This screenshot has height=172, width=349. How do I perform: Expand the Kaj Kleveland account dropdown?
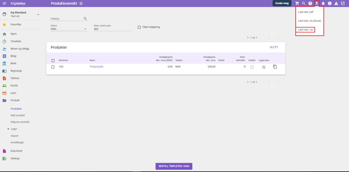[x=38, y=14]
